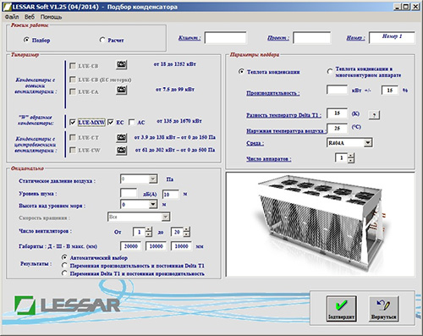Increase number of units stepper

pyautogui.click(x=351, y=155)
